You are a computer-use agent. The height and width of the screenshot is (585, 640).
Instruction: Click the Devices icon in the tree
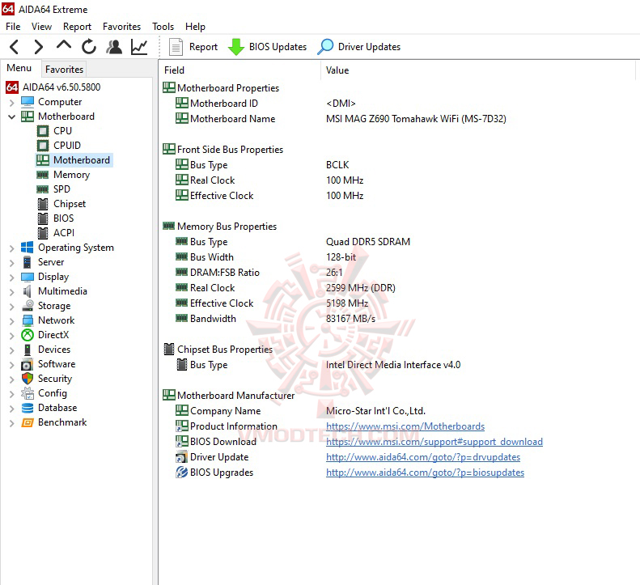(28, 350)
